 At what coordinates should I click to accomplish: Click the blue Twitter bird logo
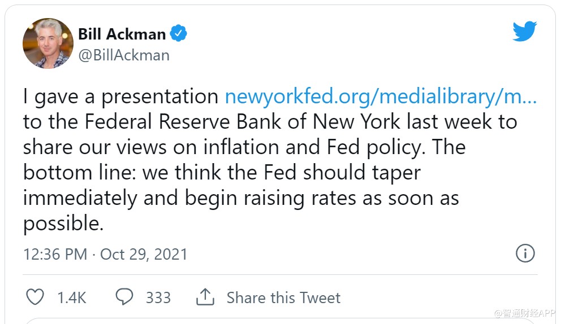pos(524,32)
